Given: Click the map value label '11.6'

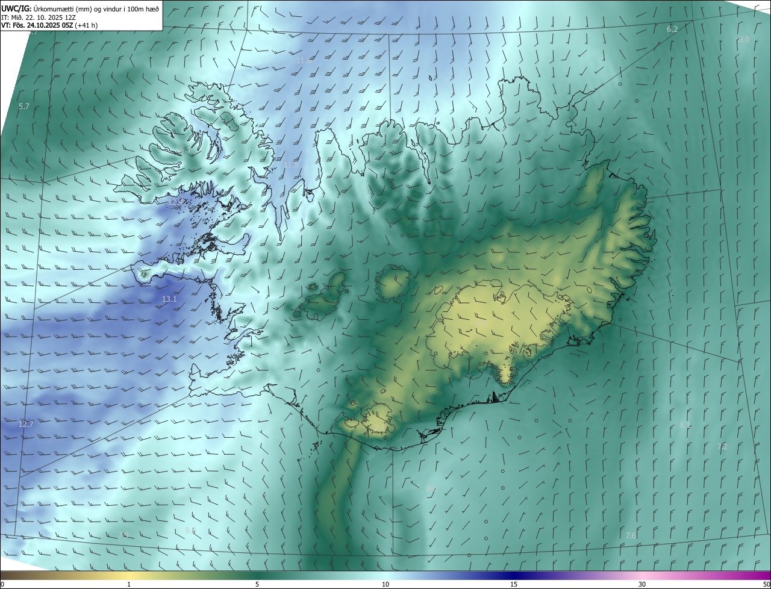Looking at the screenshot, I should [304, 61].
